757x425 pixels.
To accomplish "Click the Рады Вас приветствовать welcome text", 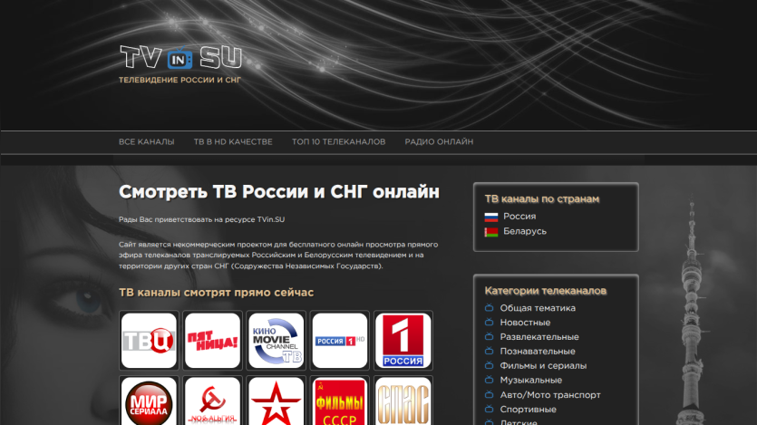I will (x=202, y=219).
